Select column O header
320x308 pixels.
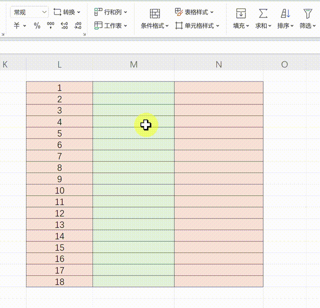coord(284,64)
